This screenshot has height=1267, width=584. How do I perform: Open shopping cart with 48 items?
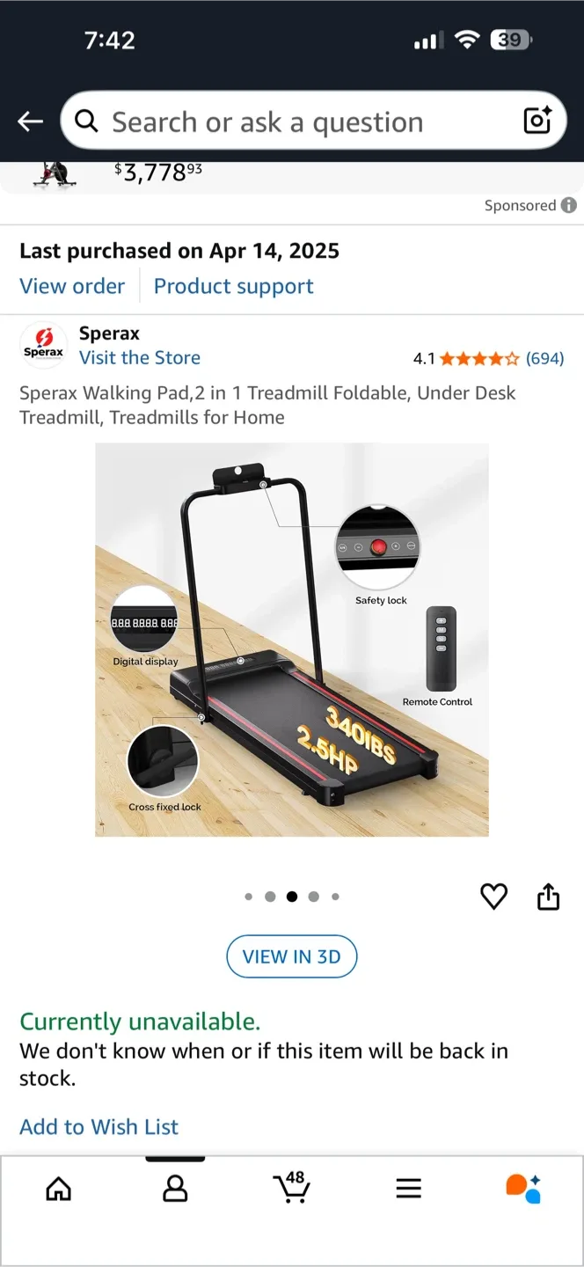(x=292, y=1186)
